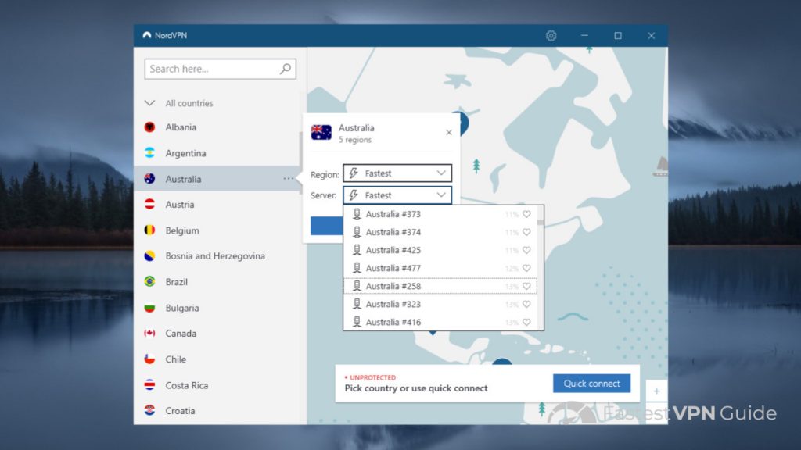Image resolution: width=801 pixels, height=450 pixels.
Task: Click the large Australia flag in popup
Action: point(321,133)
